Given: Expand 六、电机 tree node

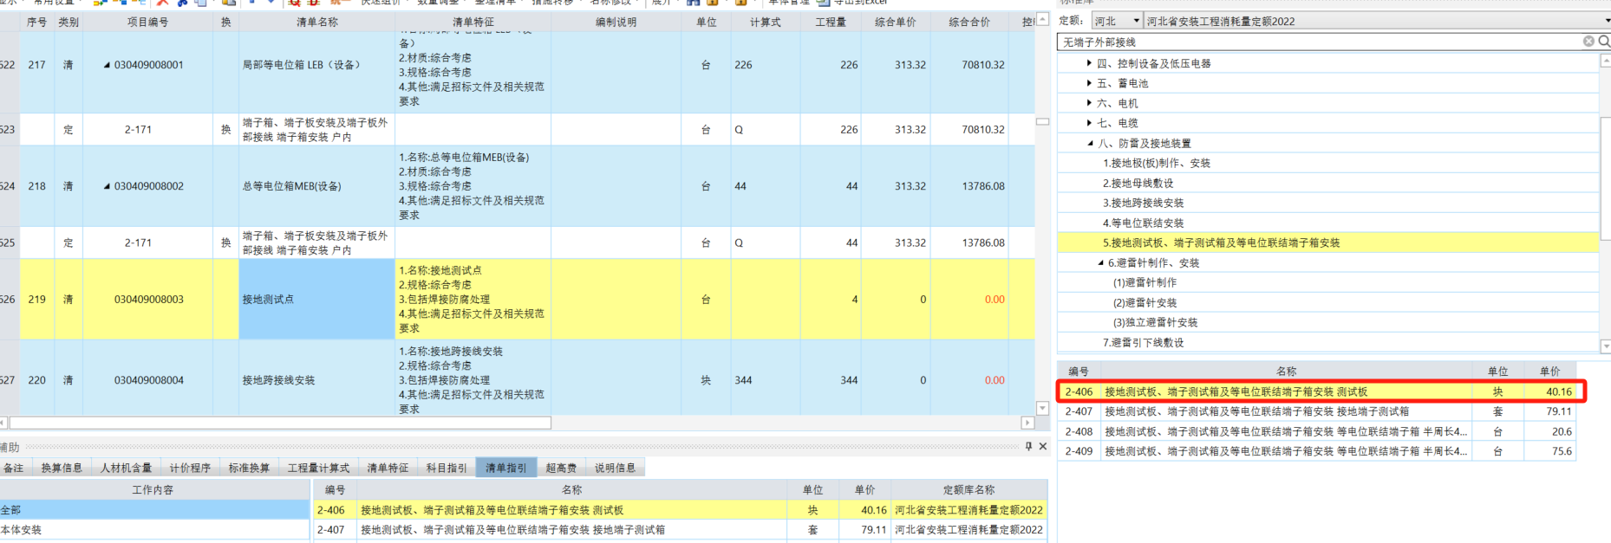Looking at the screenshot, I should pyautogui.click(x=1089, y=103).
